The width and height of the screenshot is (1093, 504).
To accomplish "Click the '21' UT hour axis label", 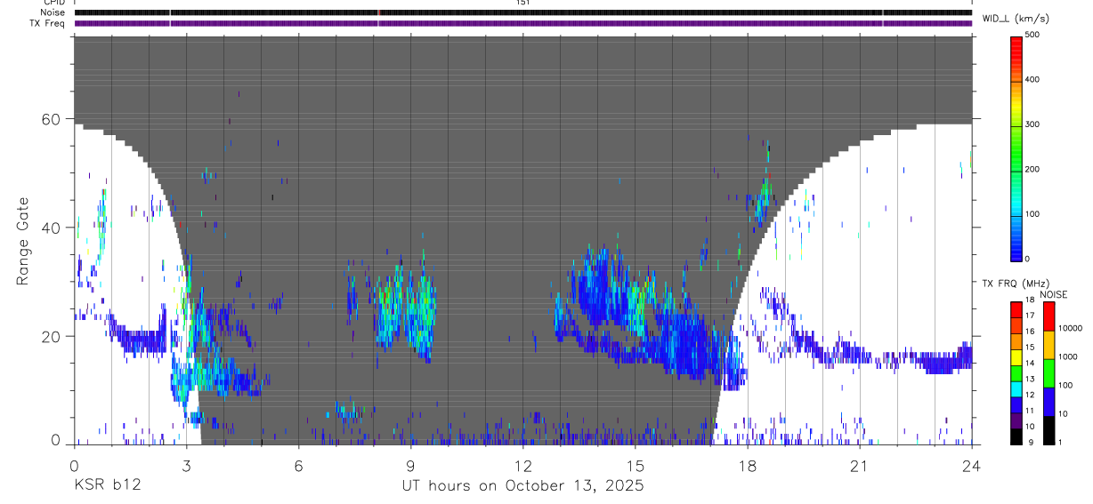I will tap(860, 465).
